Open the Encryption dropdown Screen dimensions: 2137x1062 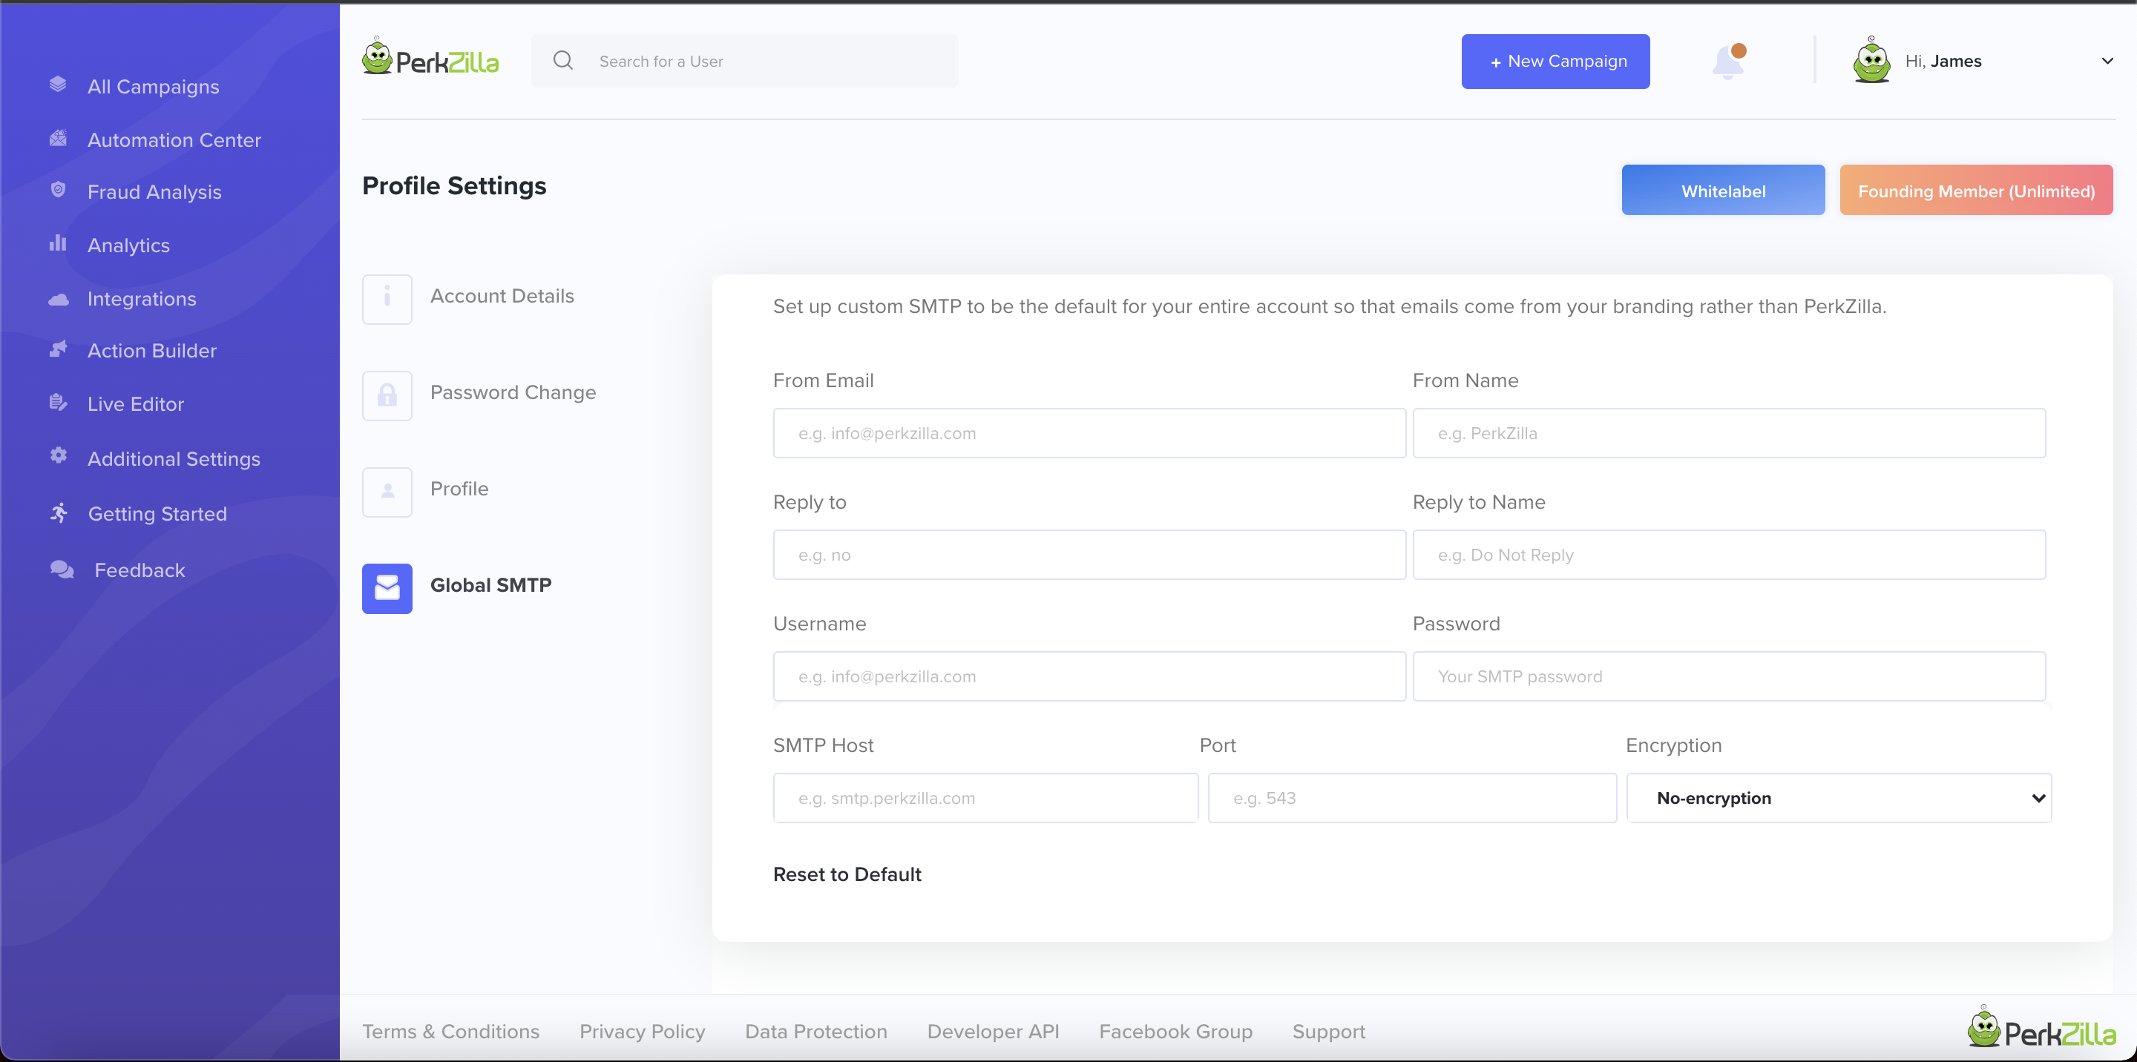[x=1839, y=799]
